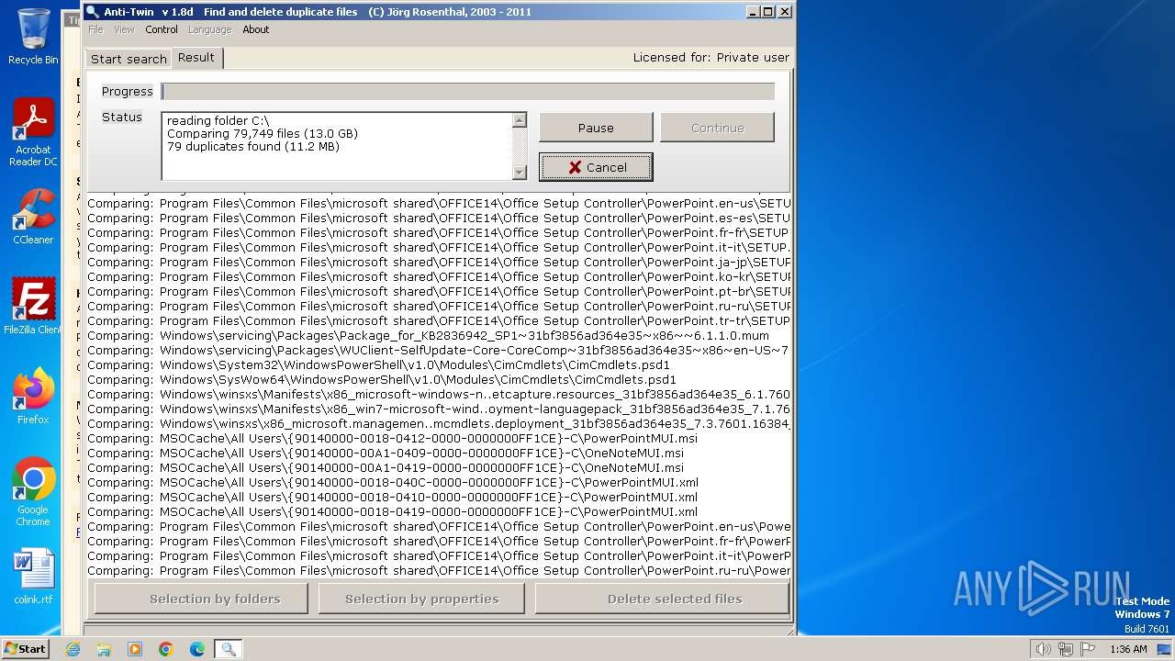Open the File menu
This screenshot has width=1175, height=661.
point(95,29)
